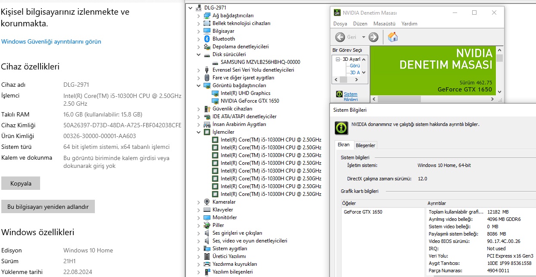Expand the Ağ bağdaştırıcıları node
This screenshot has width=536, height=277.
[198, 16]
